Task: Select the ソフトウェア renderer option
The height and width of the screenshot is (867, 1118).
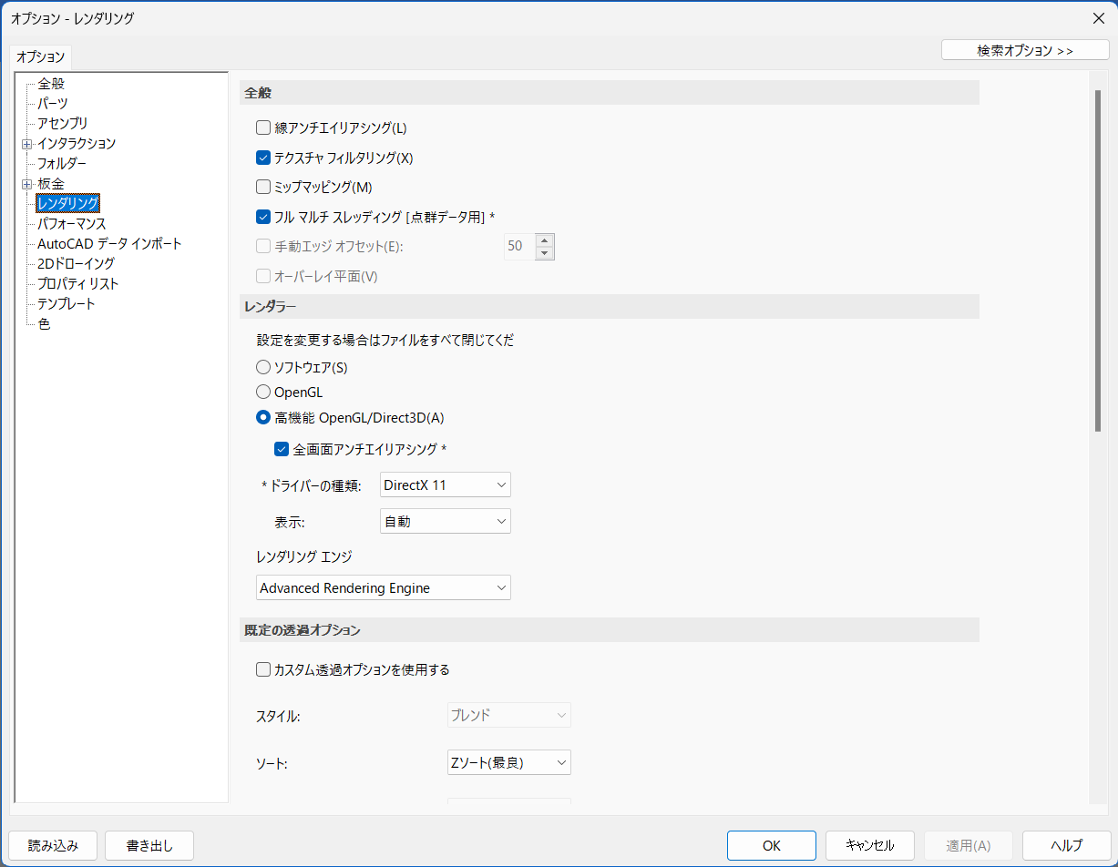Action: [263, 367]
